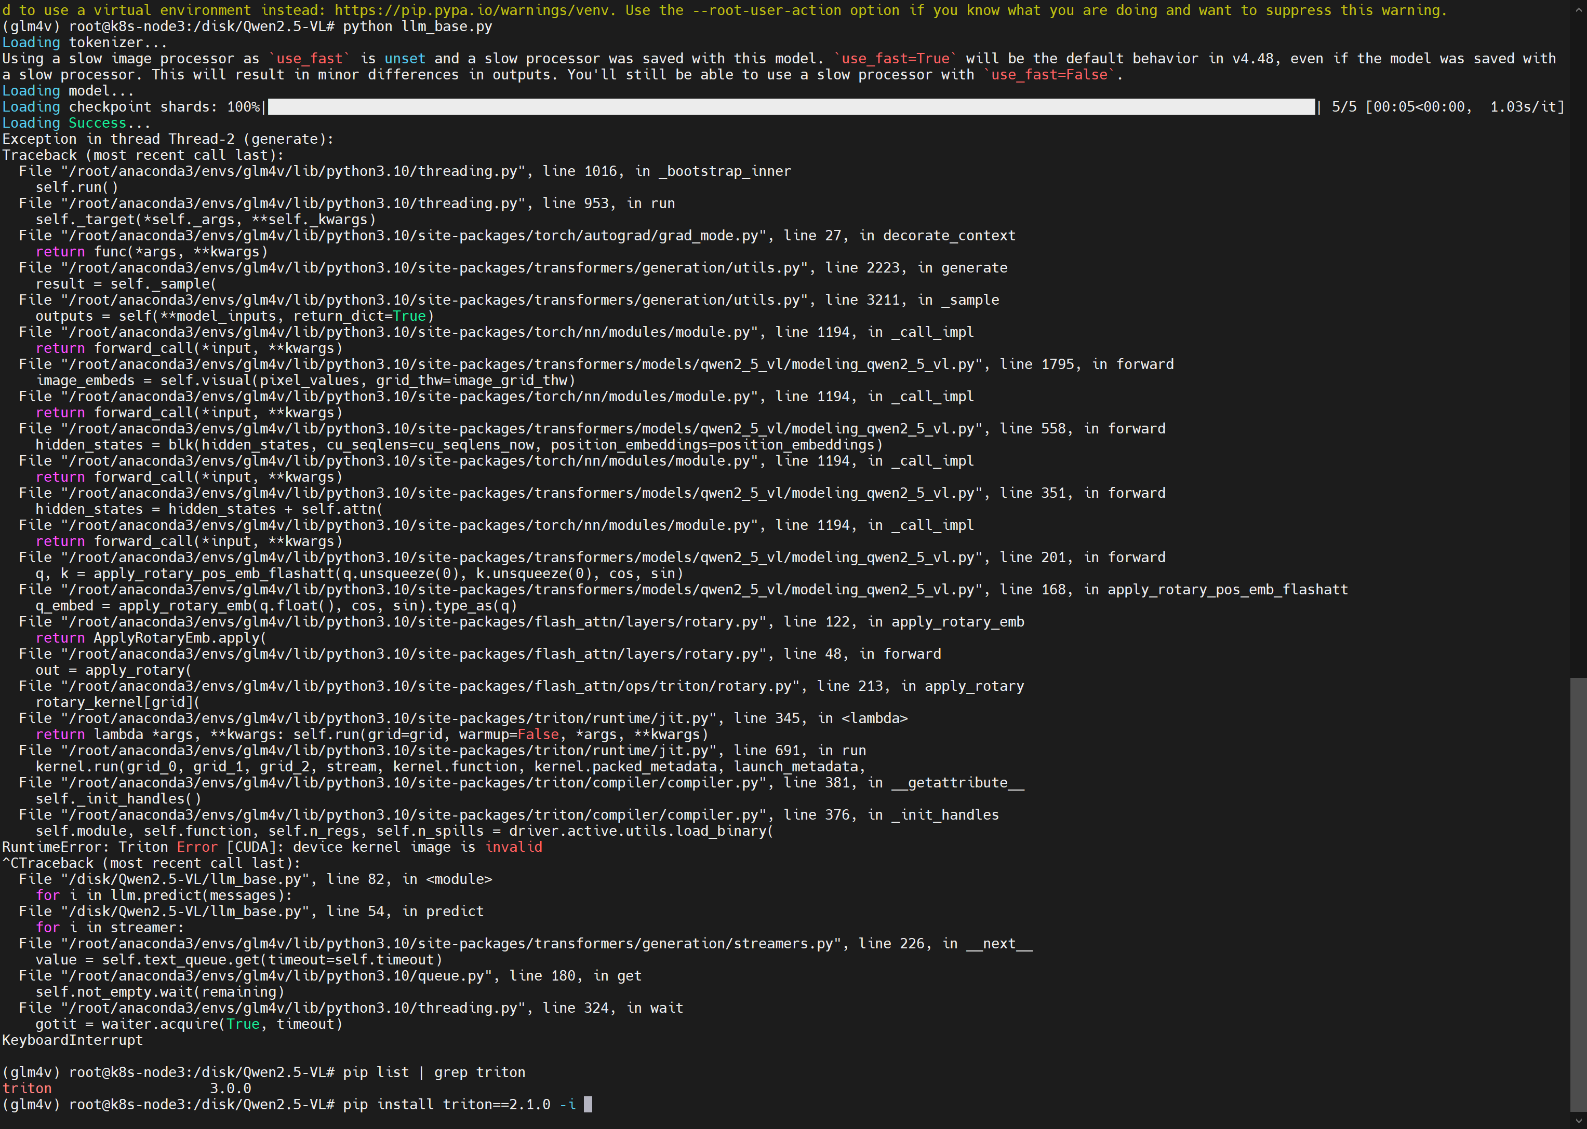The image size is (1587, 1129).
Task: Click the red 'use_fast=True' text
Action: tap(896, 58)
